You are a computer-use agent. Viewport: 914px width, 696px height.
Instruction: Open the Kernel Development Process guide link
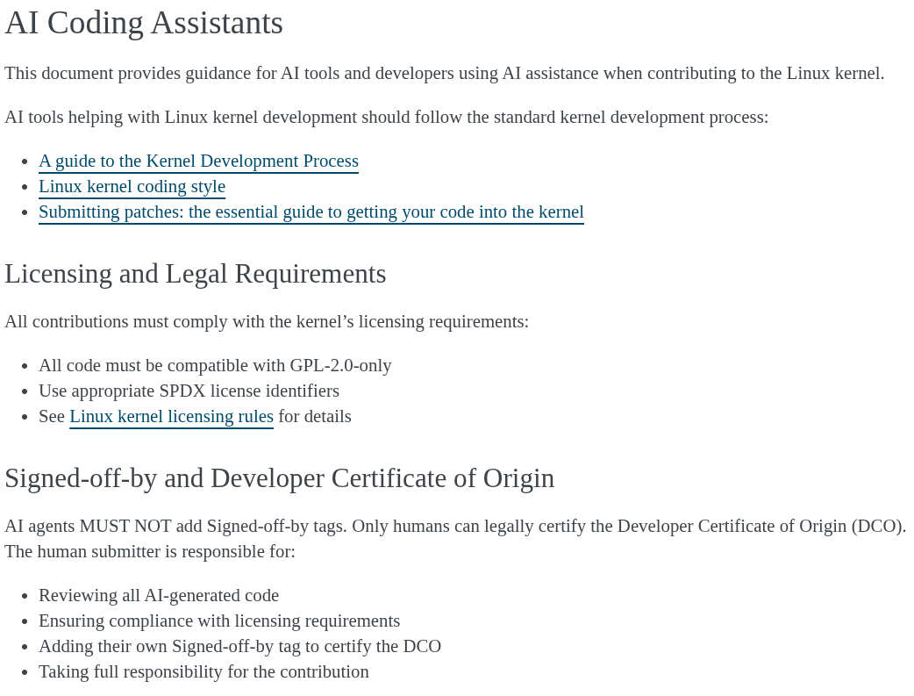click(198, 161)
